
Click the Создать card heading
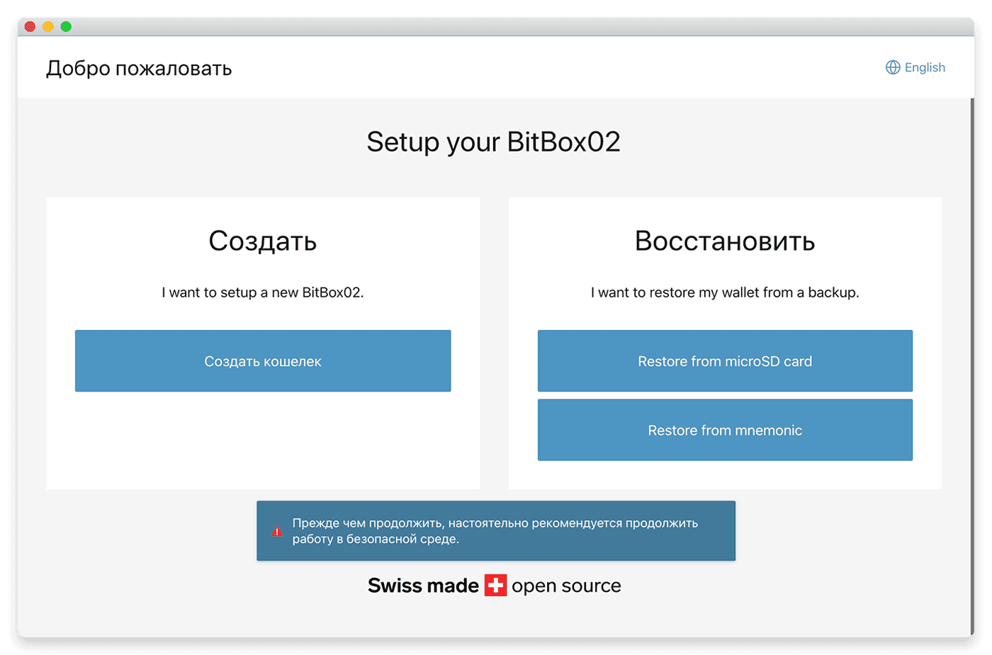[x=263, y=241]
